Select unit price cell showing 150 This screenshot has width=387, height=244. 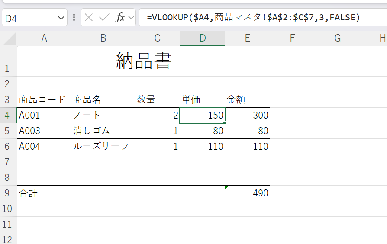click(x=203, y=115)
